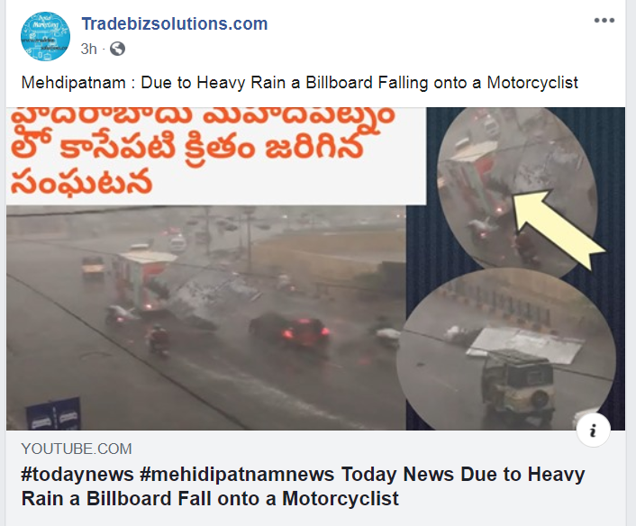Click the YOUTUBE.COM source label
Screen dimensions: 636x526
pos(77,449)
